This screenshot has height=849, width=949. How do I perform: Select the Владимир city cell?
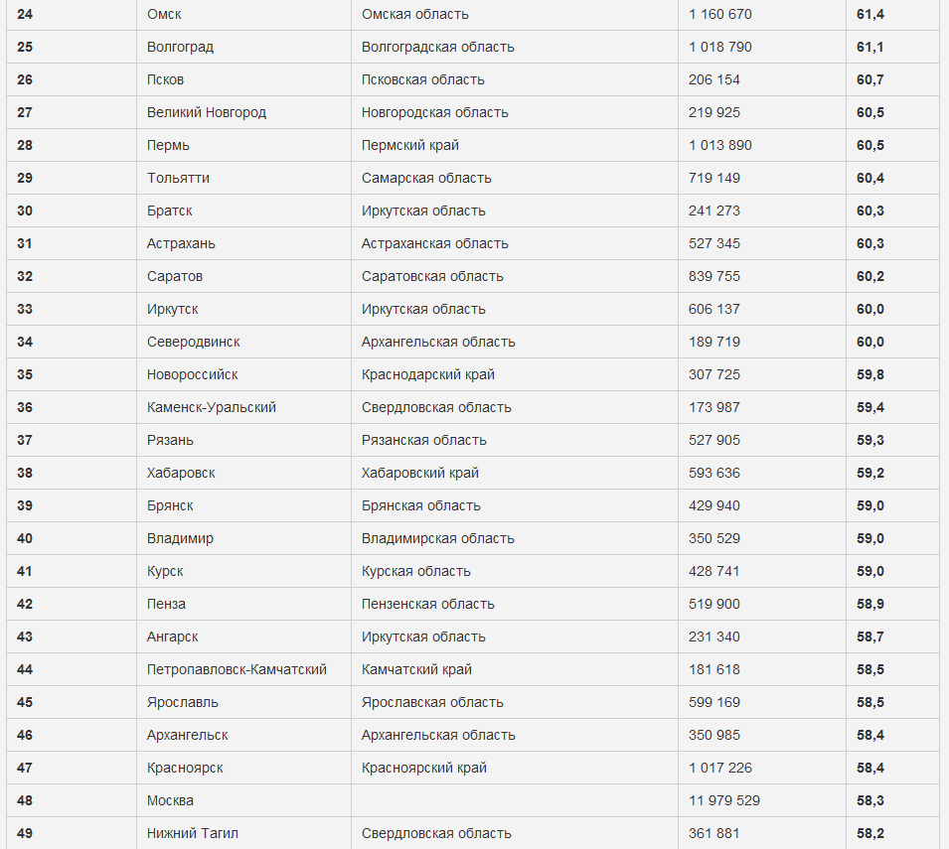[x=180, y=538]
